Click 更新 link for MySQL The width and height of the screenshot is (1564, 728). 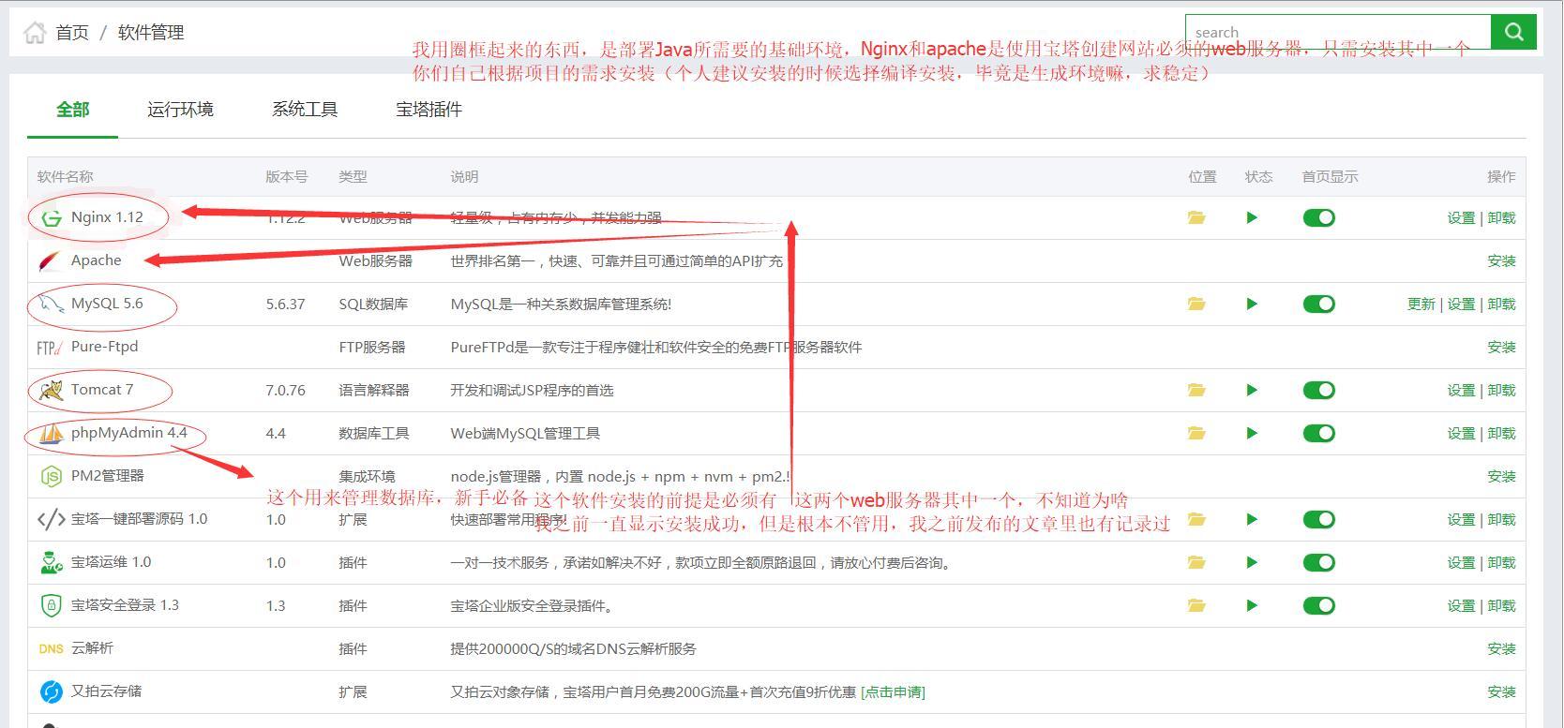click(1421, 304)
